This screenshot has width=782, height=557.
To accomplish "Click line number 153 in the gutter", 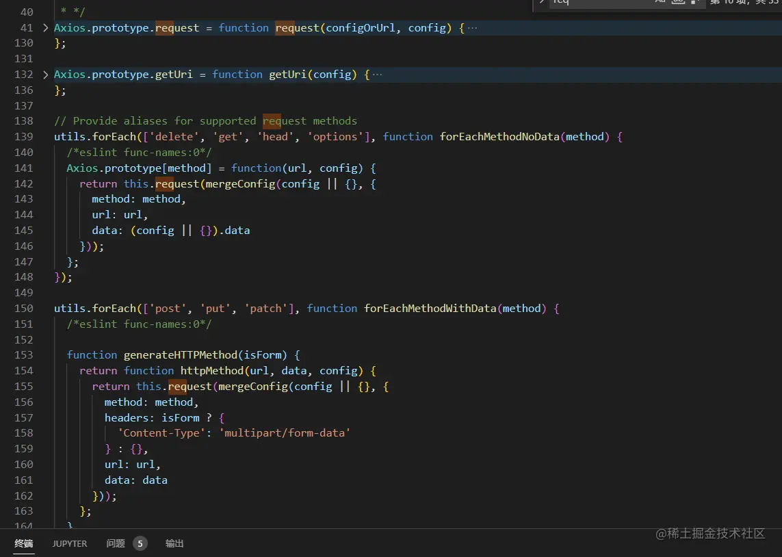I will click(23, 355).
